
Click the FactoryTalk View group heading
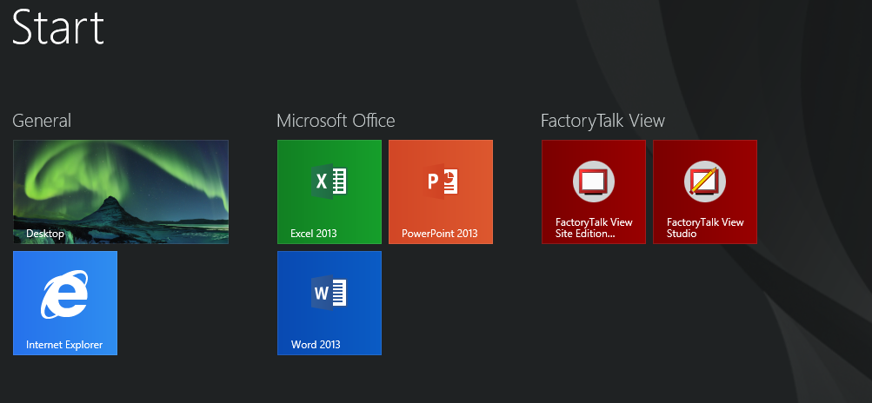602,121
